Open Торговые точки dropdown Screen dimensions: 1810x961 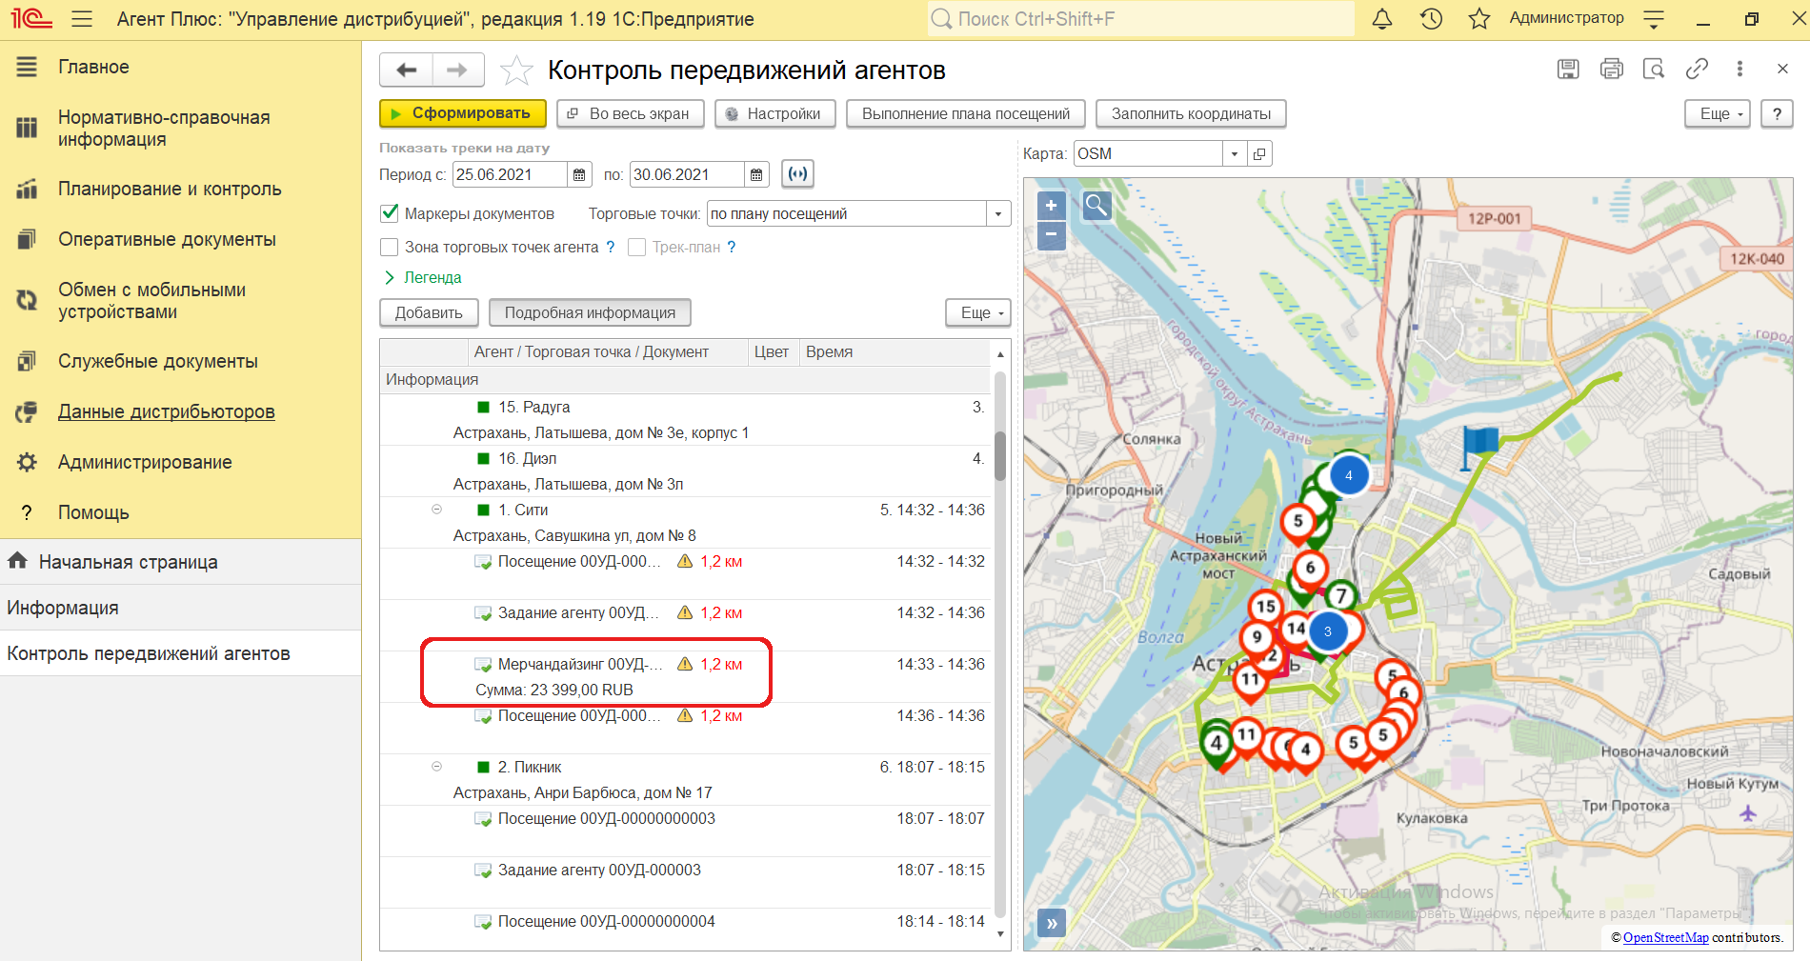pos(997,213)
